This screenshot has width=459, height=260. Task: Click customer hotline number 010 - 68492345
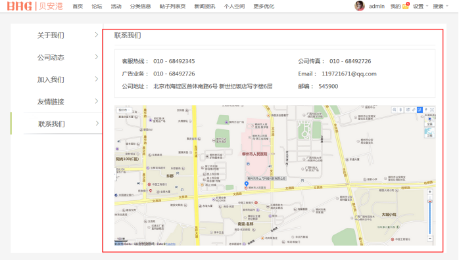click(174, 61)
